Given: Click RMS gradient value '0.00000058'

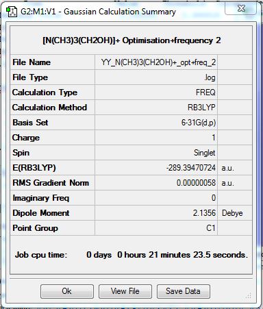Looking at the screenshot, I should coord(196,183).
